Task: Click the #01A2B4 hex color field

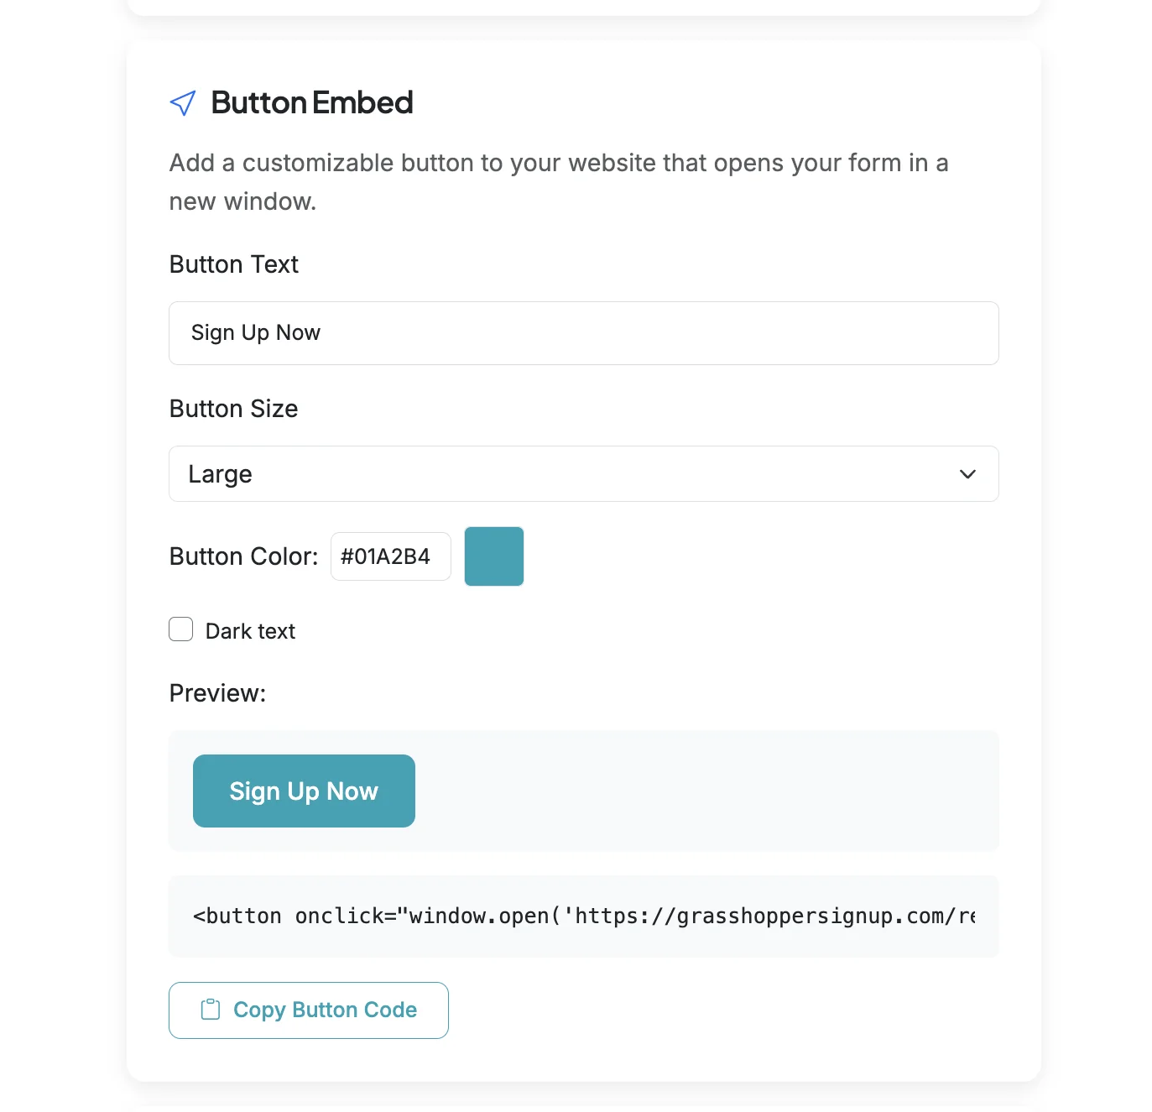Action: coord(390,556)
